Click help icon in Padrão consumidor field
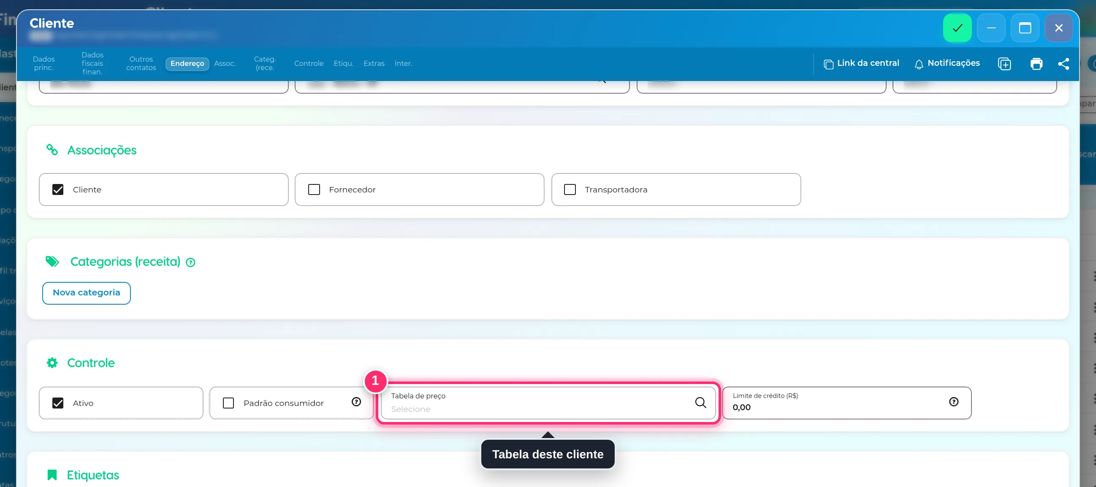1096x487 pixels. point(357,402)
